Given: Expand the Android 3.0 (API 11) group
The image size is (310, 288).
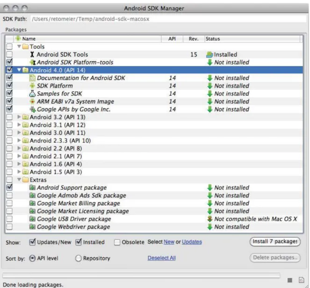Looking at the screenshot, I should tap(19, 133).
